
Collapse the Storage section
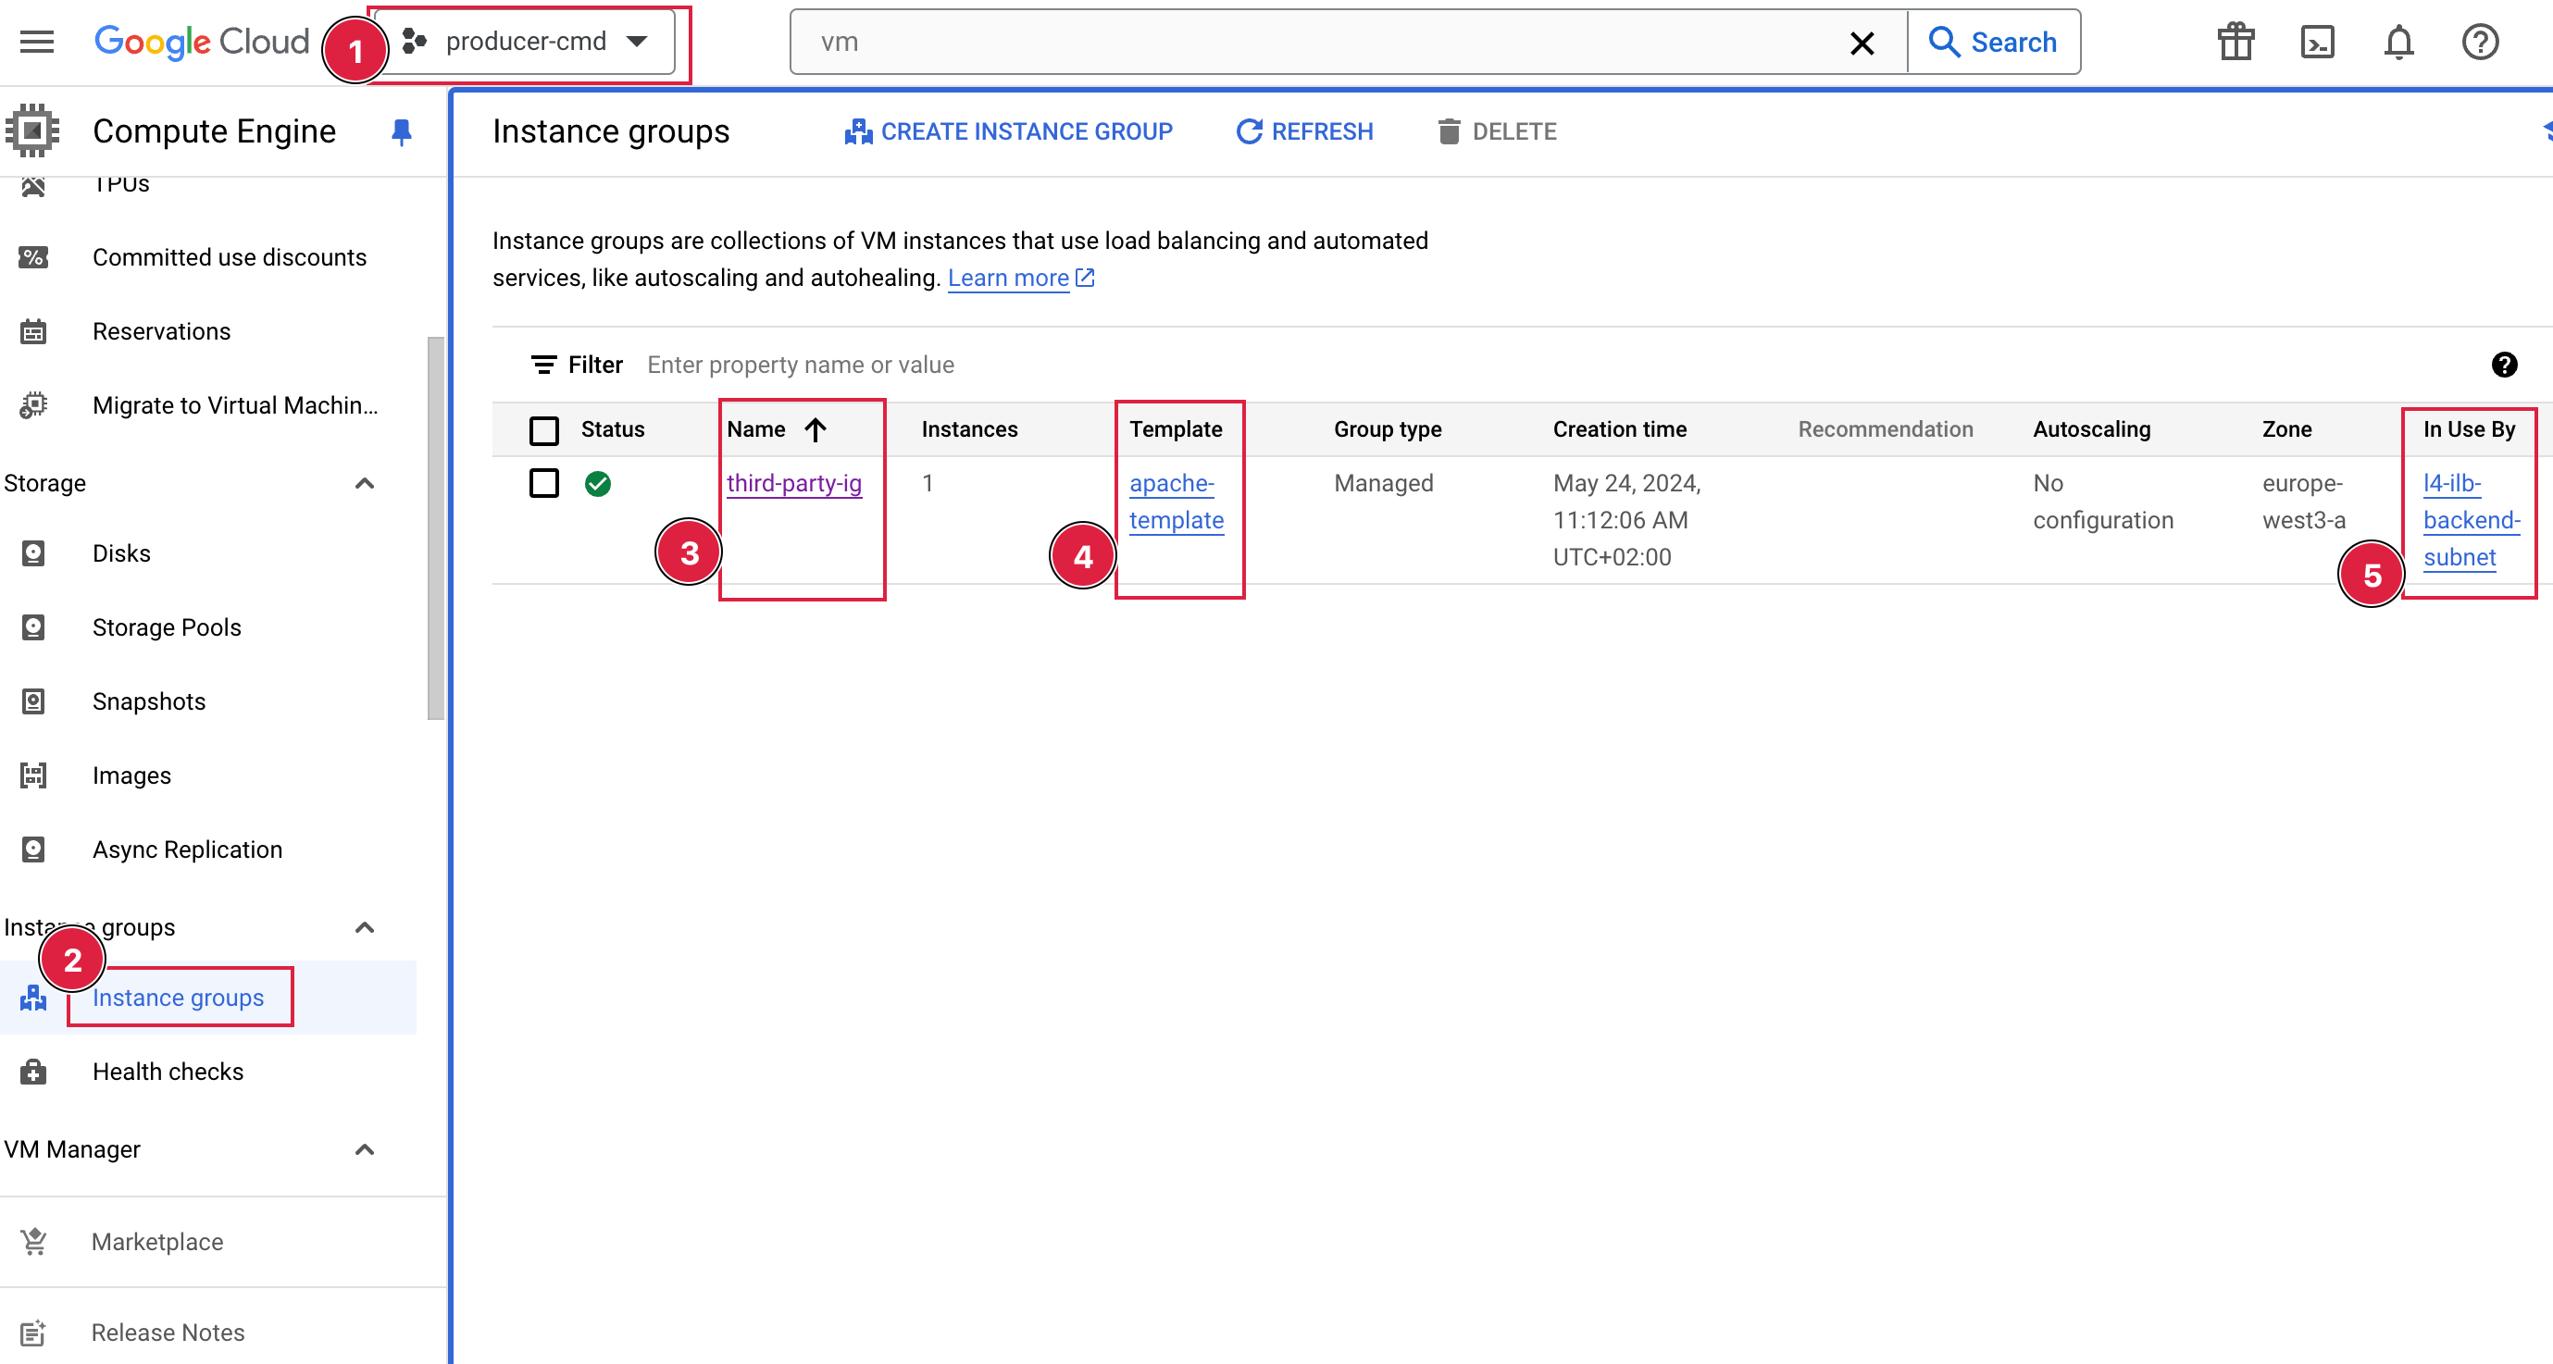(x=364, y=483)
